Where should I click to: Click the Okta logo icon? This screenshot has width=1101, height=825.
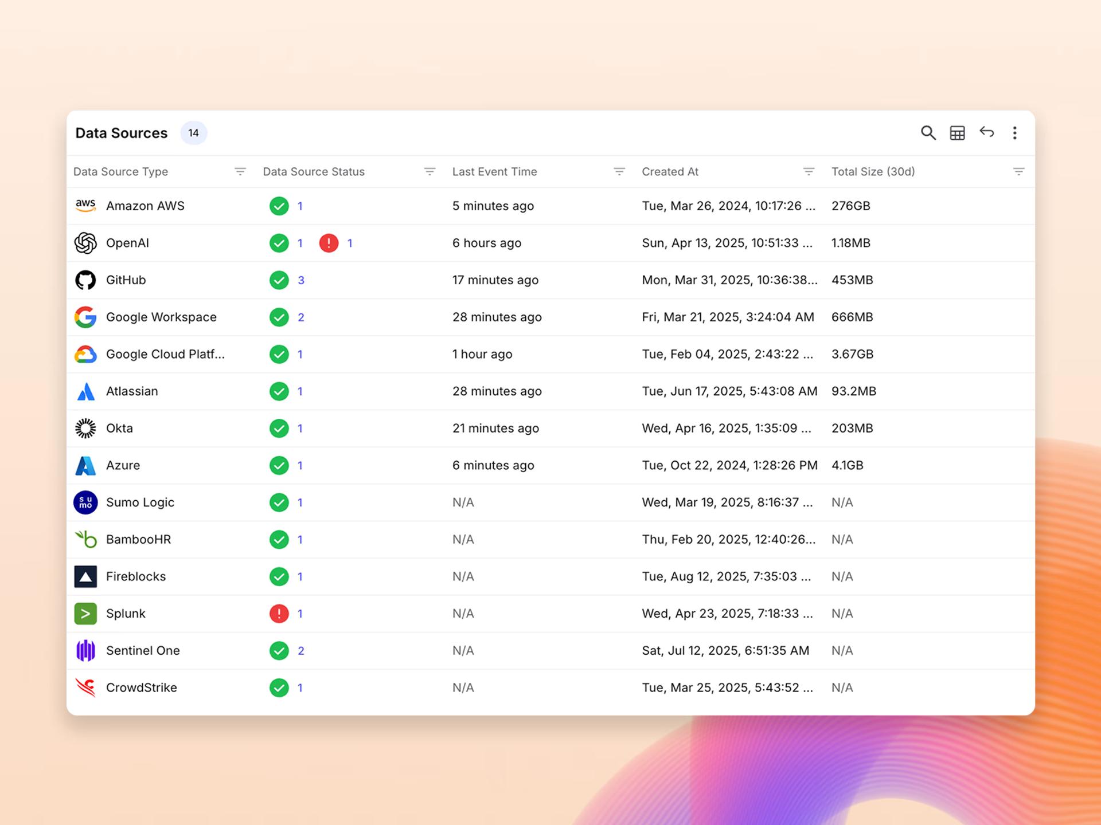[85, 429]
